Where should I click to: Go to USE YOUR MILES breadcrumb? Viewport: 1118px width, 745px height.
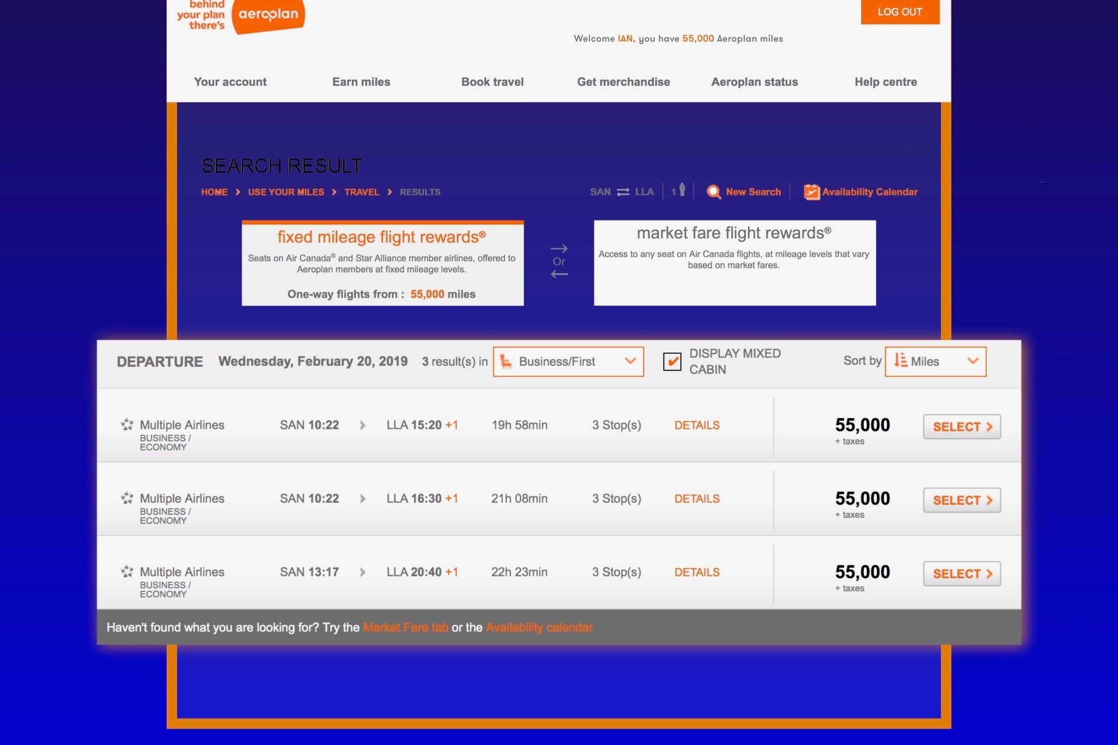coord(285,192)
